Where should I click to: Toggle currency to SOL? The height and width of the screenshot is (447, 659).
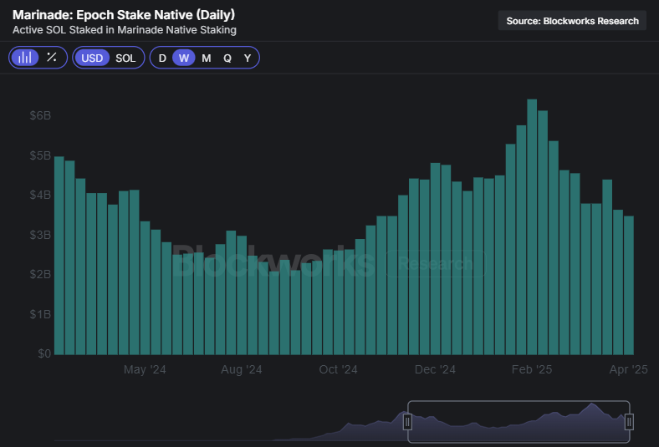125,58
